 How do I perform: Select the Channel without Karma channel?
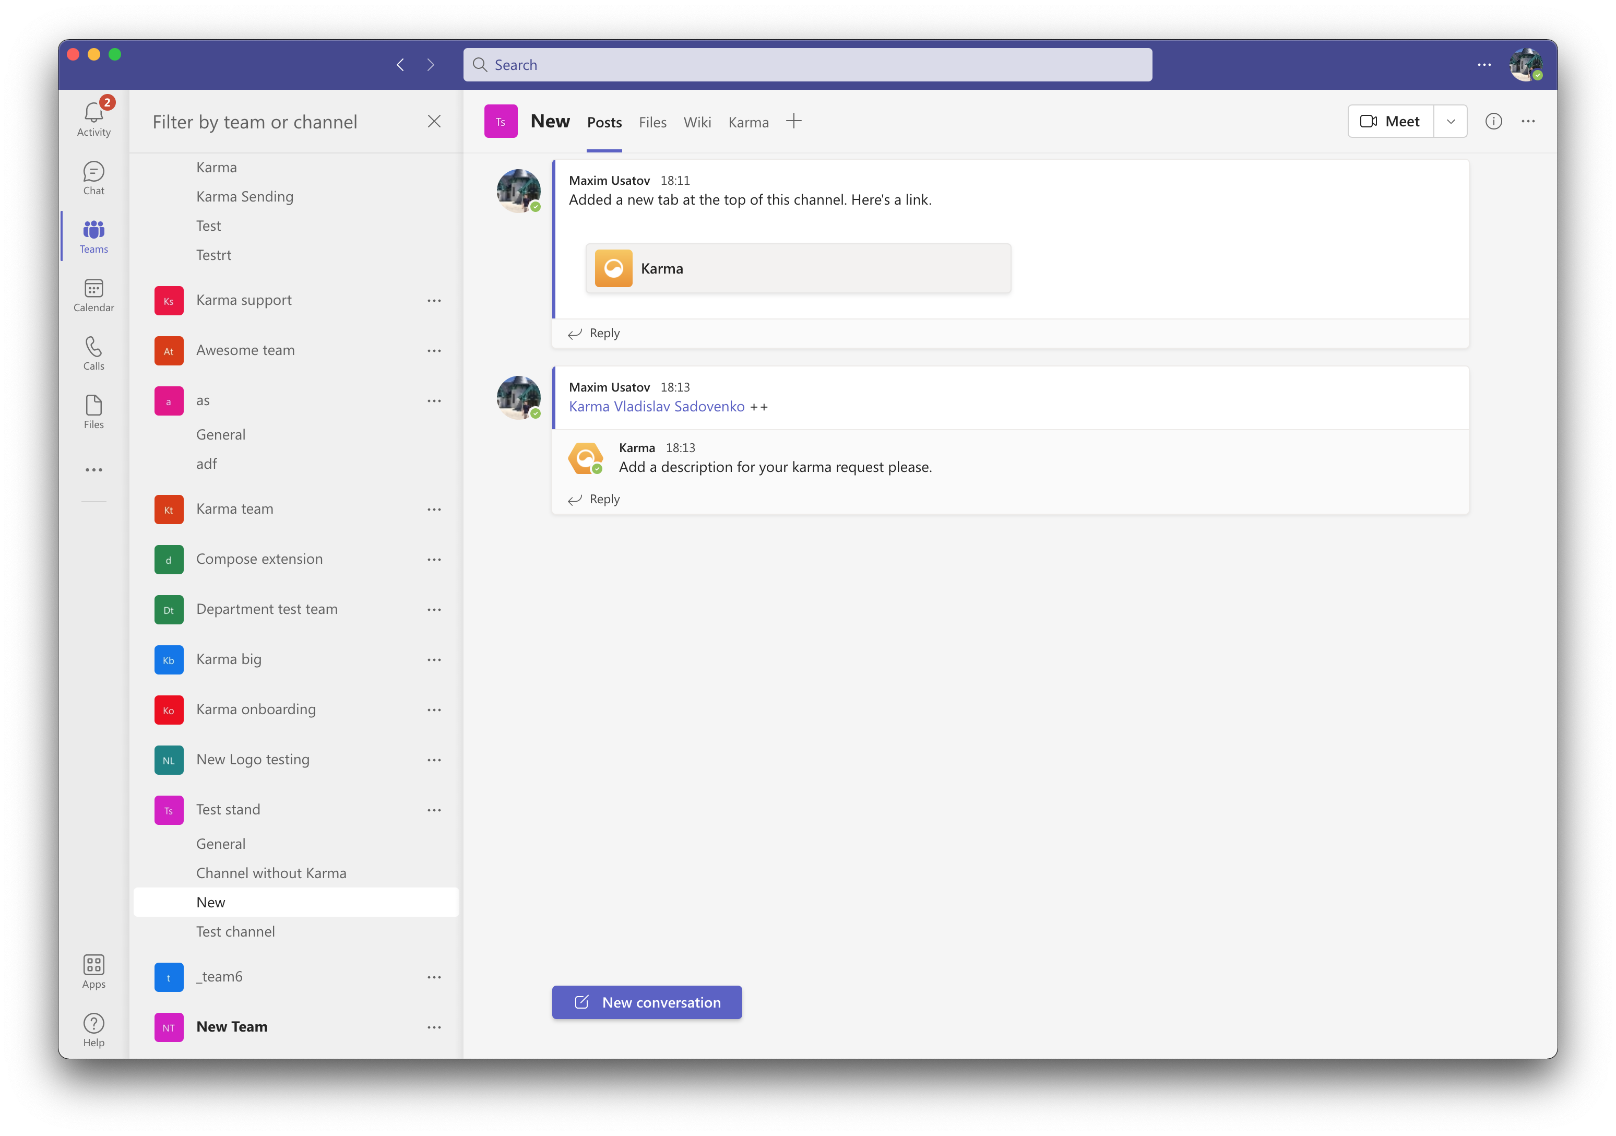(271, 873)
